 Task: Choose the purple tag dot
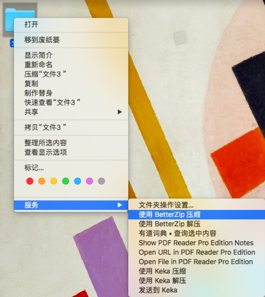(89, 181)
